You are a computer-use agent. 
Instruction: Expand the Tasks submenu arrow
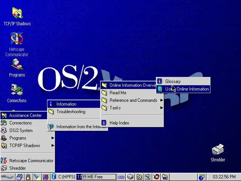click(162, 108)
